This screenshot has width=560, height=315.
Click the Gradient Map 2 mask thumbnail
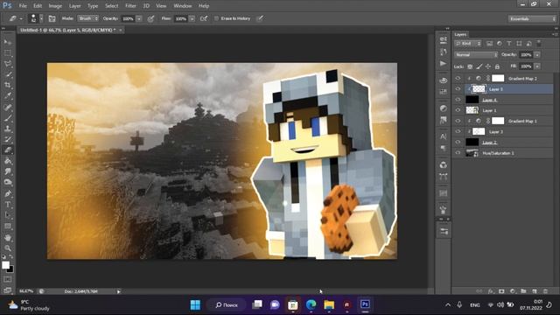click(498, 78)
